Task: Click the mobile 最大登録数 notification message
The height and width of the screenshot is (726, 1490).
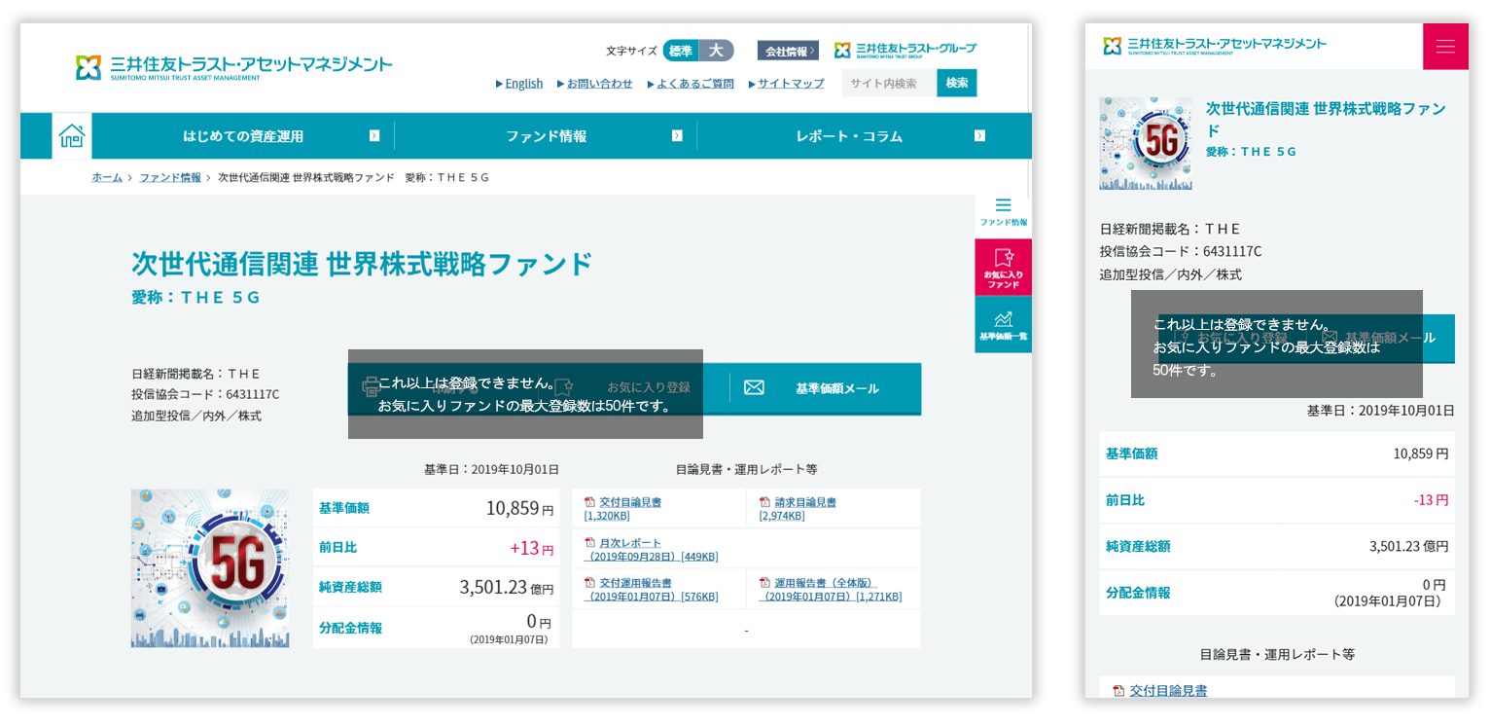Action: point(1277,344)
